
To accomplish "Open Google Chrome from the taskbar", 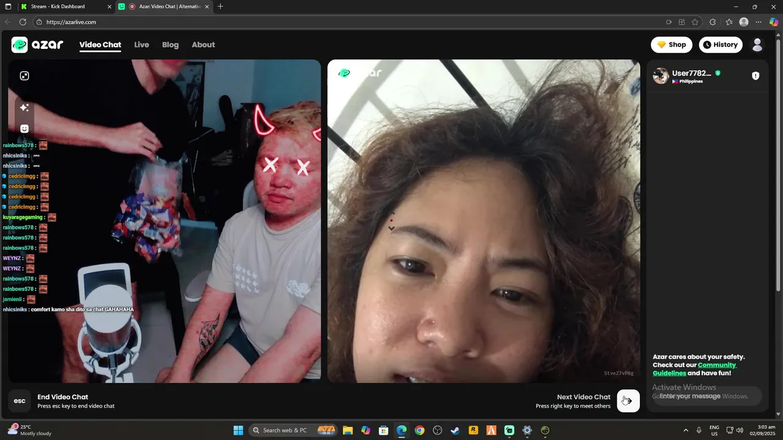I will coord(419,430).
